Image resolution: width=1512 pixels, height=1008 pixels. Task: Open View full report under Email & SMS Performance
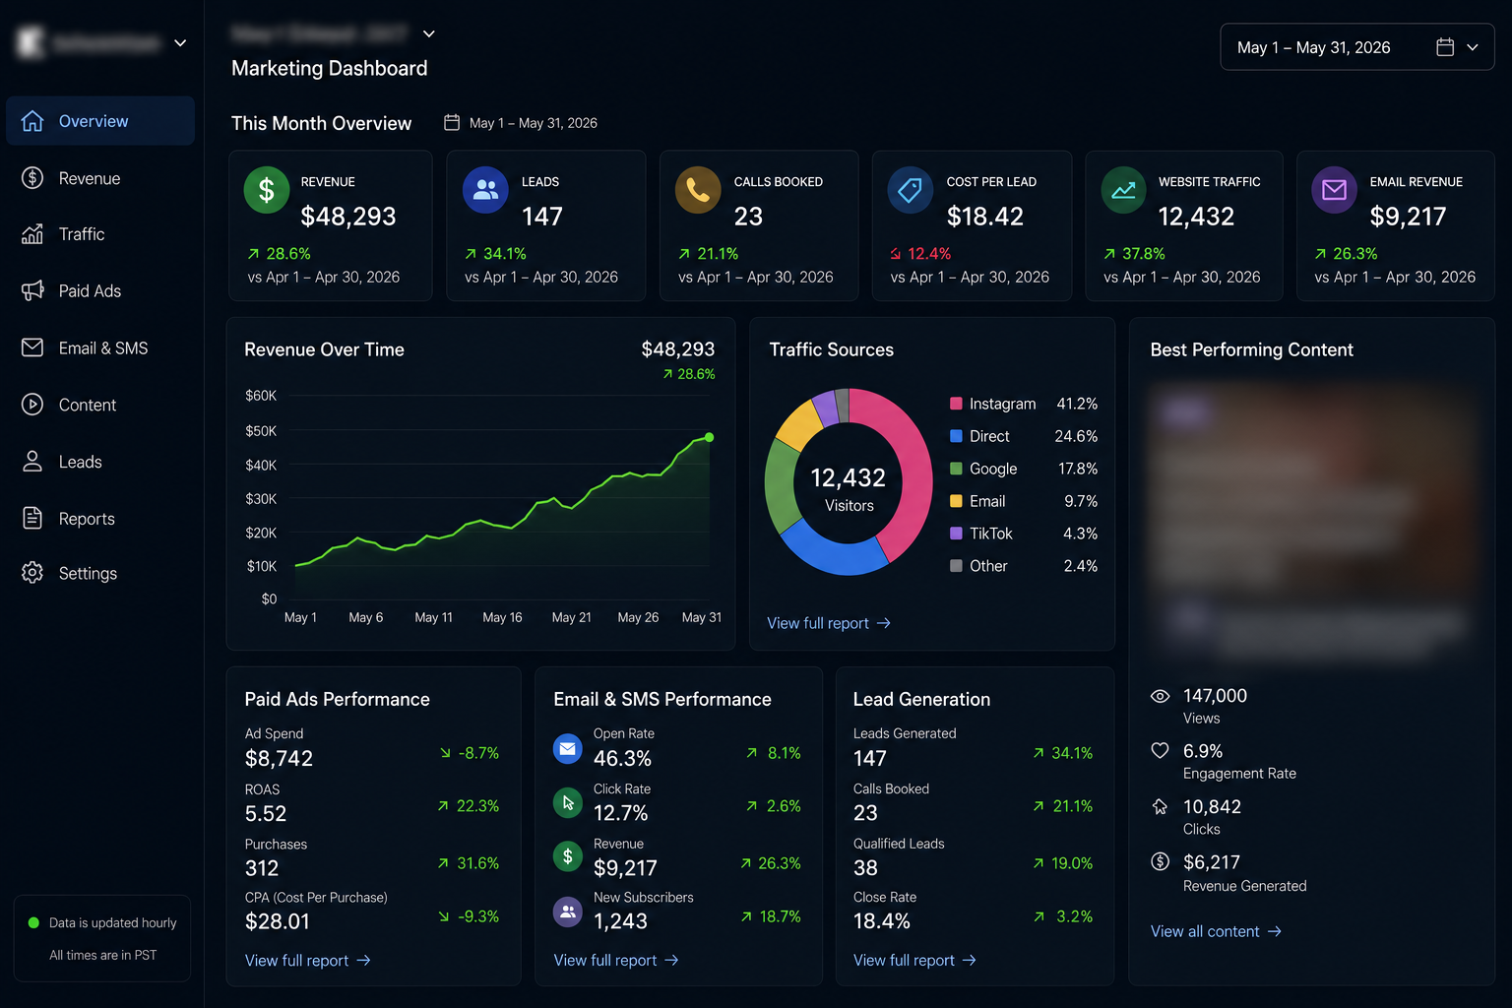click(x=616, y=961)
